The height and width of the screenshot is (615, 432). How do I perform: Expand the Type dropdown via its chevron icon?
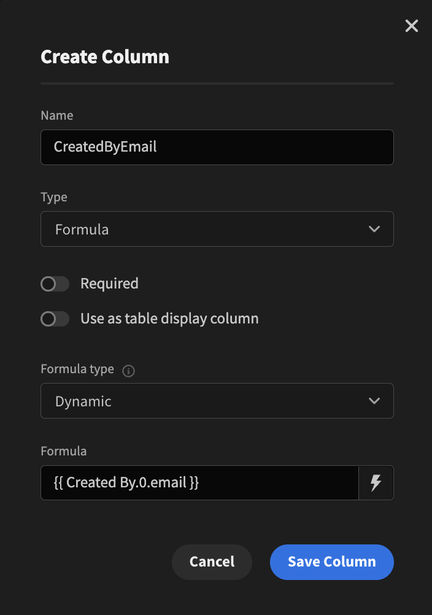tap(374, 229)
